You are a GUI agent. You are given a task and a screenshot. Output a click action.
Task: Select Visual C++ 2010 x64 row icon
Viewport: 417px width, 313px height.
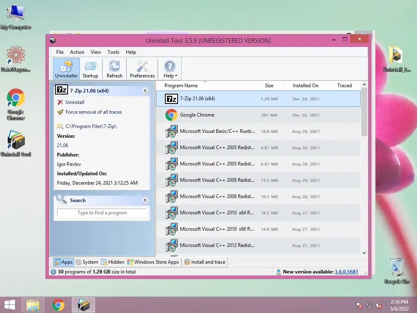[x=171, y=213]
